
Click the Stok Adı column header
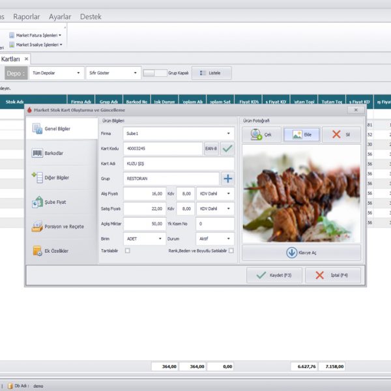pos(15,102)
